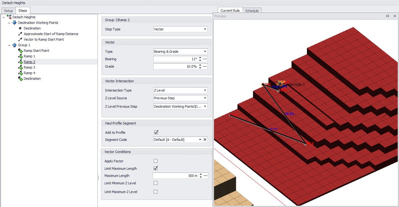The height and width of the screenshot is (207, 399).
Task: Open the Bearing ellipsis button
Action: pyautogui.click(x=205, y=59)
